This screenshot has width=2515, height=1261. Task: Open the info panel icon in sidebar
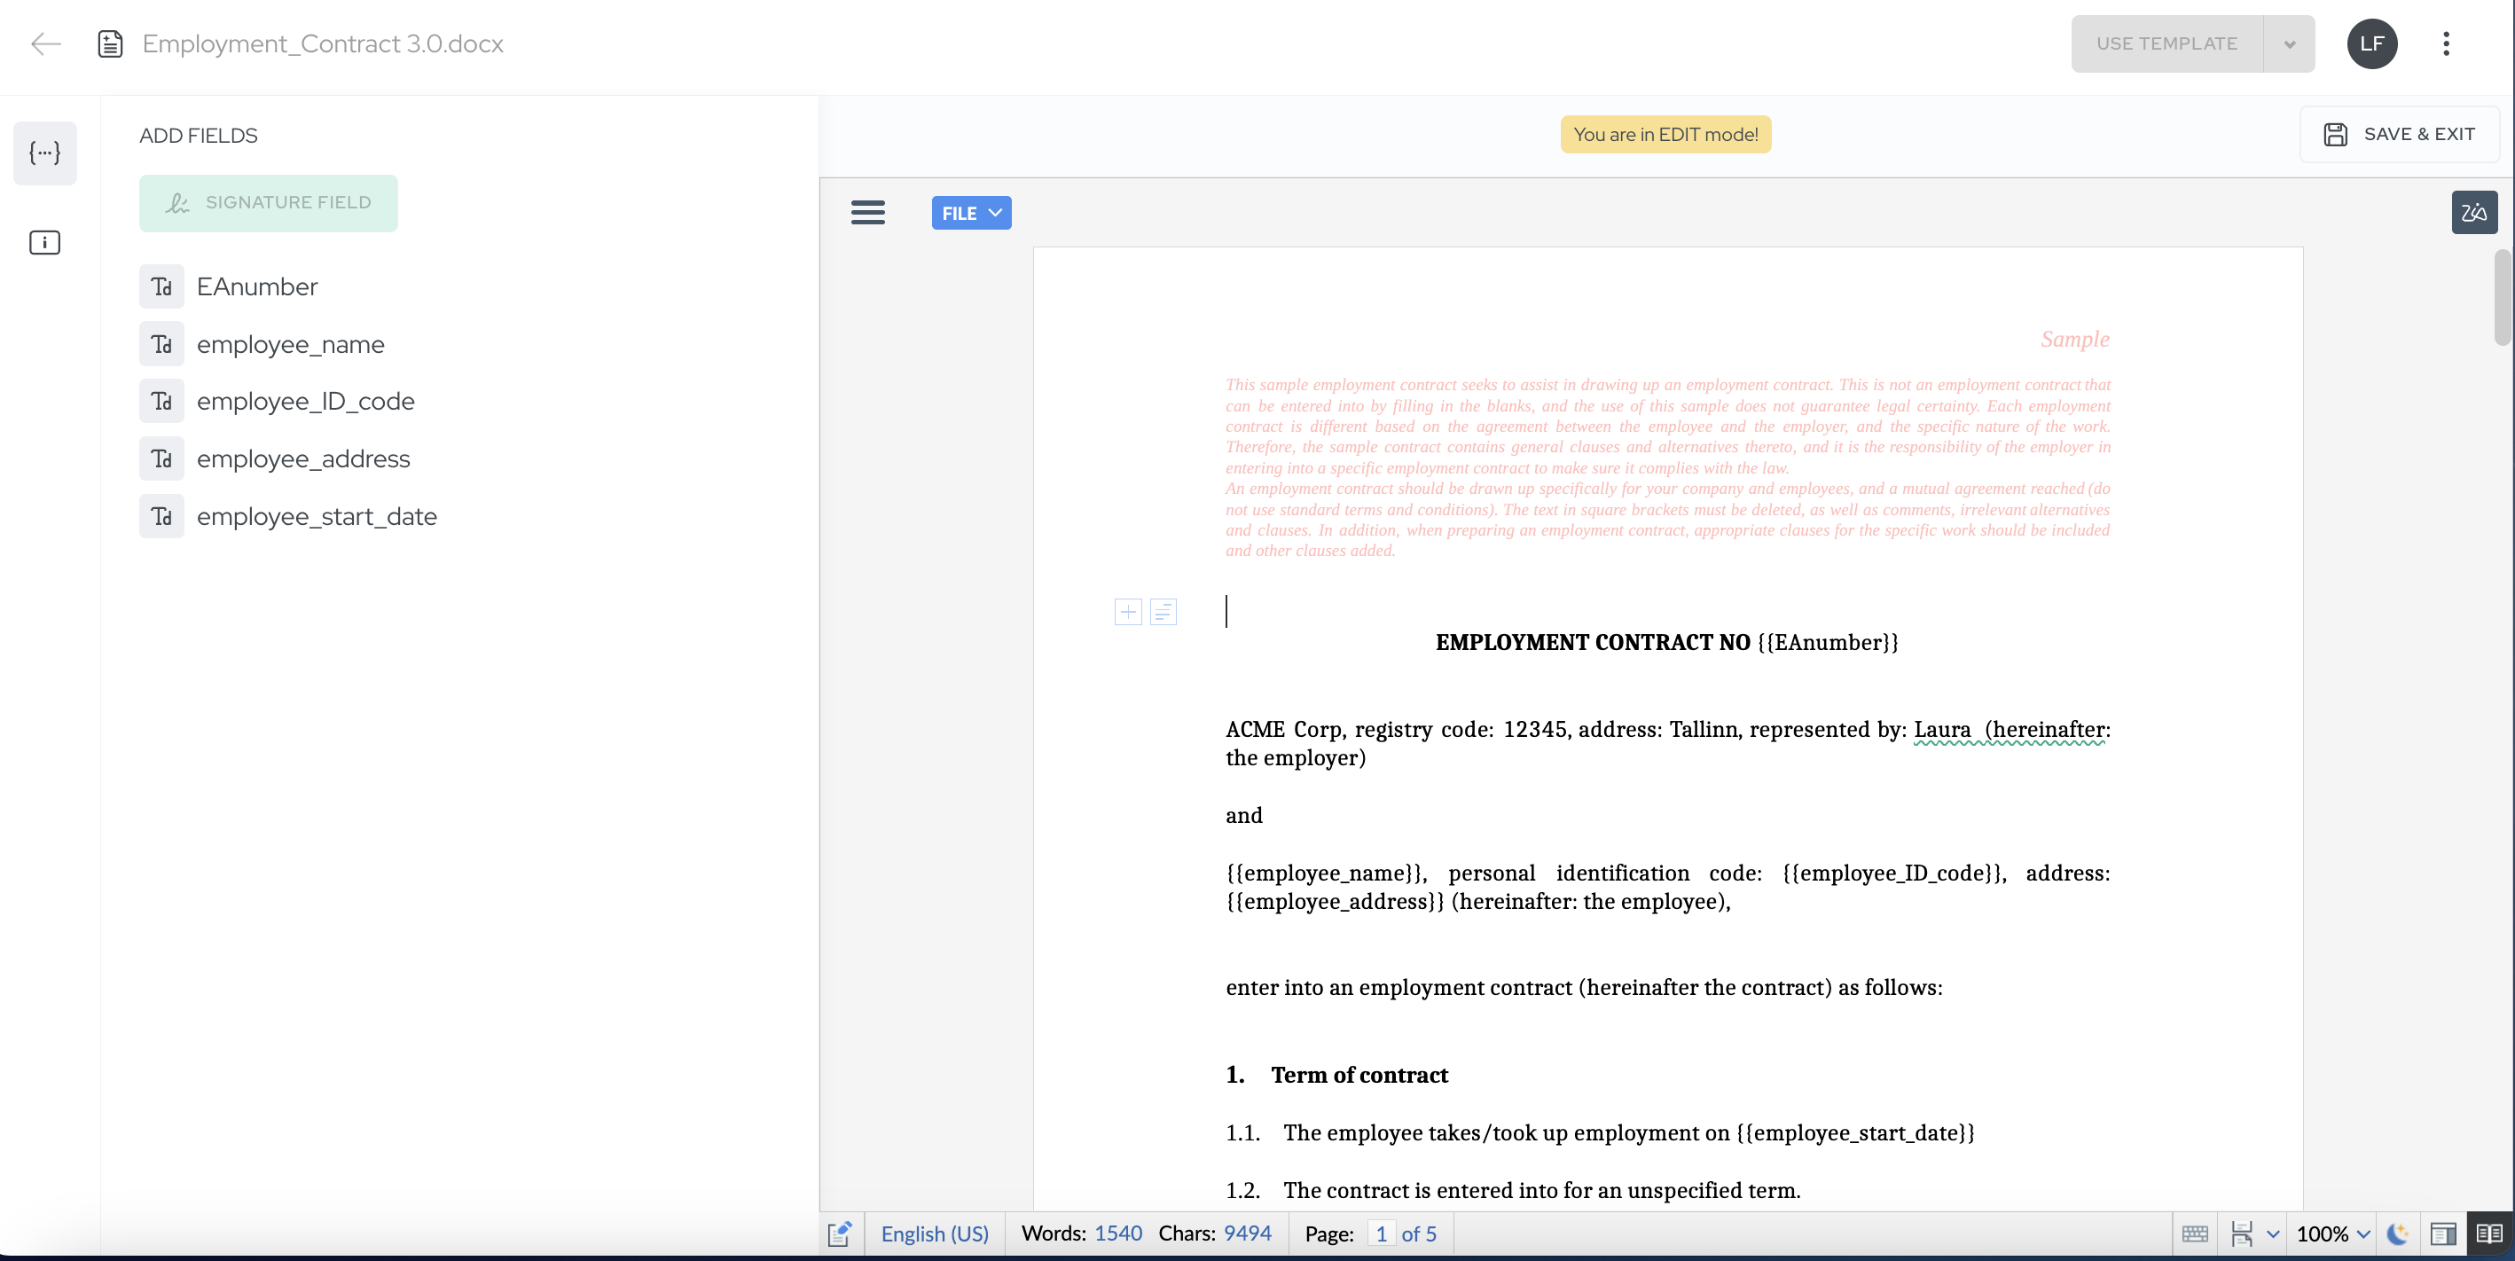point(45,242)
